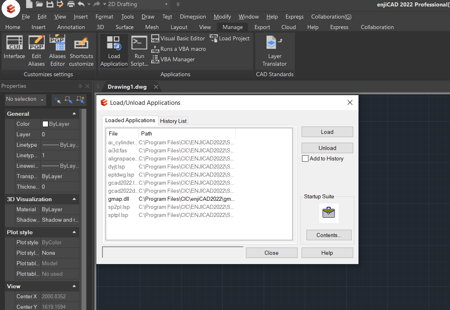Click the Load button in dialog
450x310 pixels.
tap(327, 132)
